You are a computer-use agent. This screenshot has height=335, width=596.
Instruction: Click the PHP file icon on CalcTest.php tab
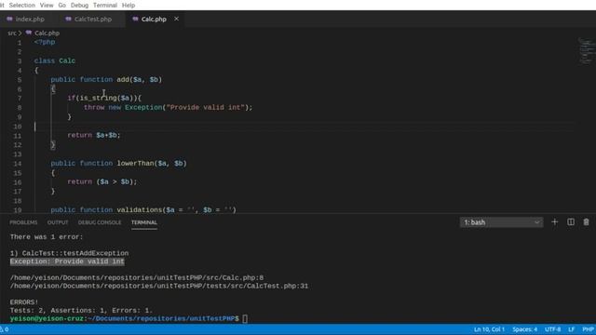click(68, 19)
